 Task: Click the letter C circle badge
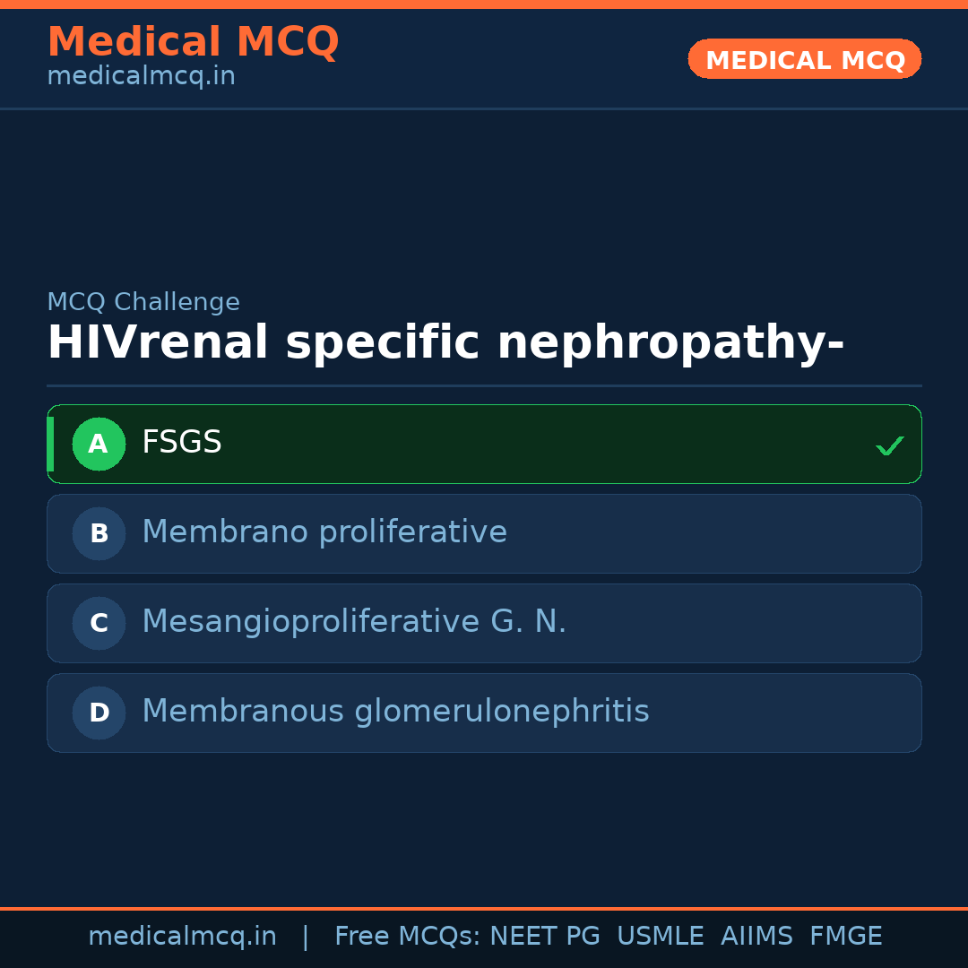click(99, 623)
